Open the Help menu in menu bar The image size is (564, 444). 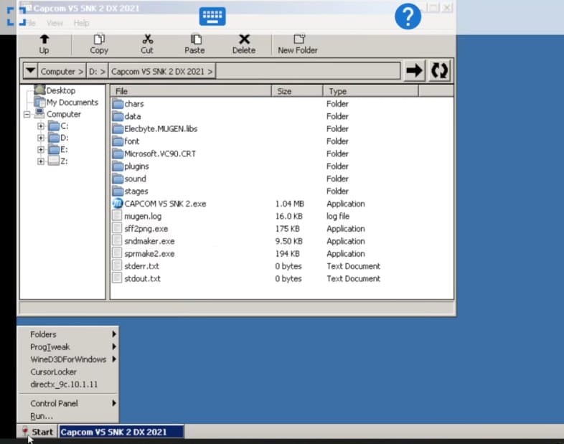coord(81,23)
